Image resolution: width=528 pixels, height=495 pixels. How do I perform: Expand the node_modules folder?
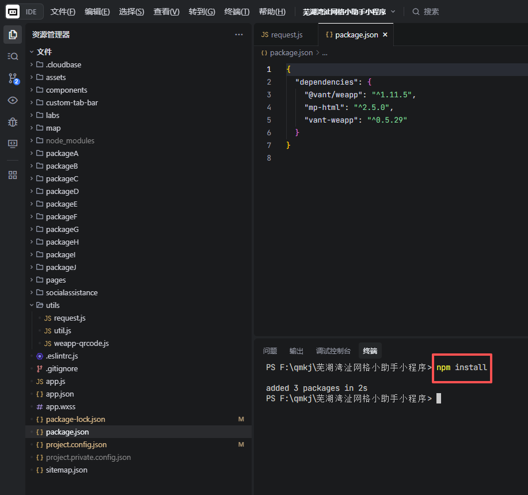click(70, 140)
